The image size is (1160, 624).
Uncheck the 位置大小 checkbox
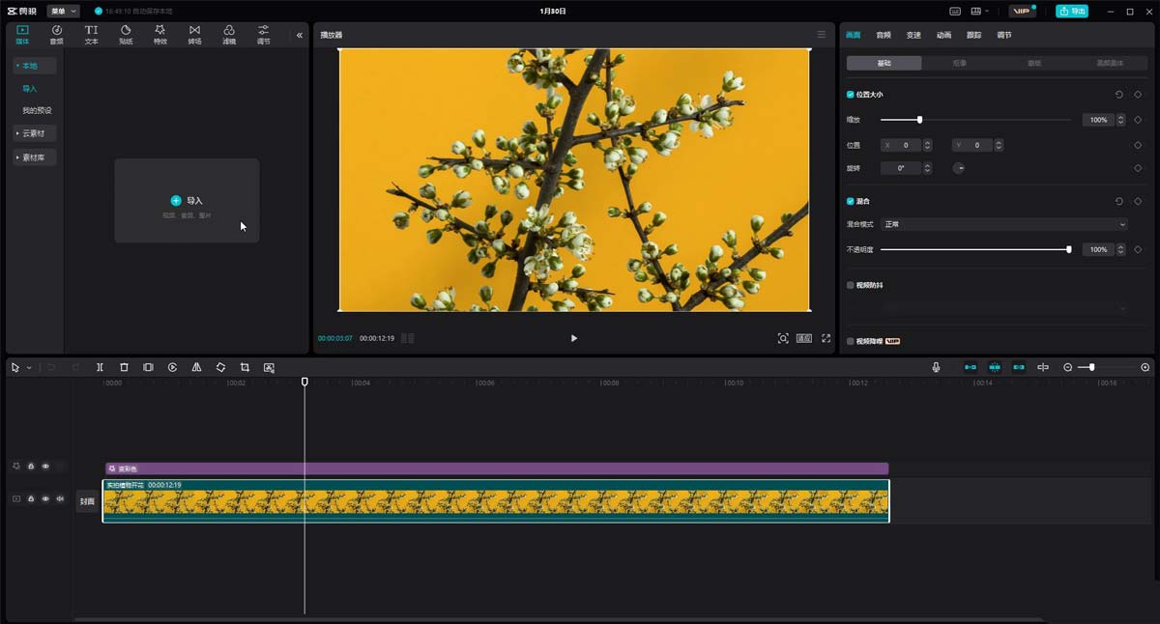pyautogui.click(x=851, y=95)
